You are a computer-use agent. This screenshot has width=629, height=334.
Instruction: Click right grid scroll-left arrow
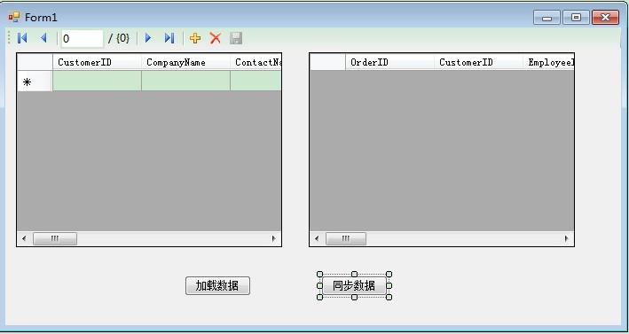[x=317, y=238]
